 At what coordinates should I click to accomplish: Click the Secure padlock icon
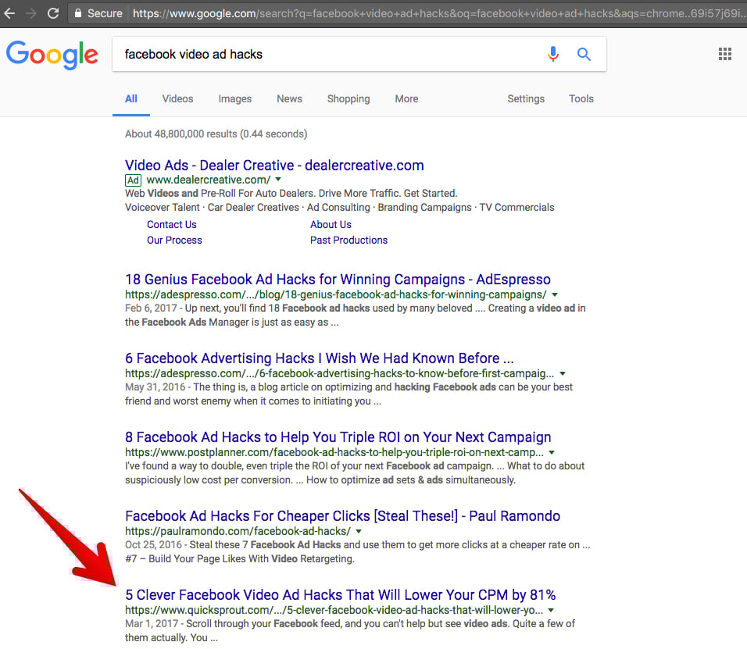[78, 12]
